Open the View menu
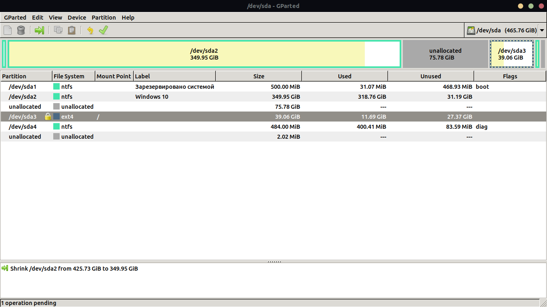The image size is (547, 307). pyautogui.click(x=56, y=18)
